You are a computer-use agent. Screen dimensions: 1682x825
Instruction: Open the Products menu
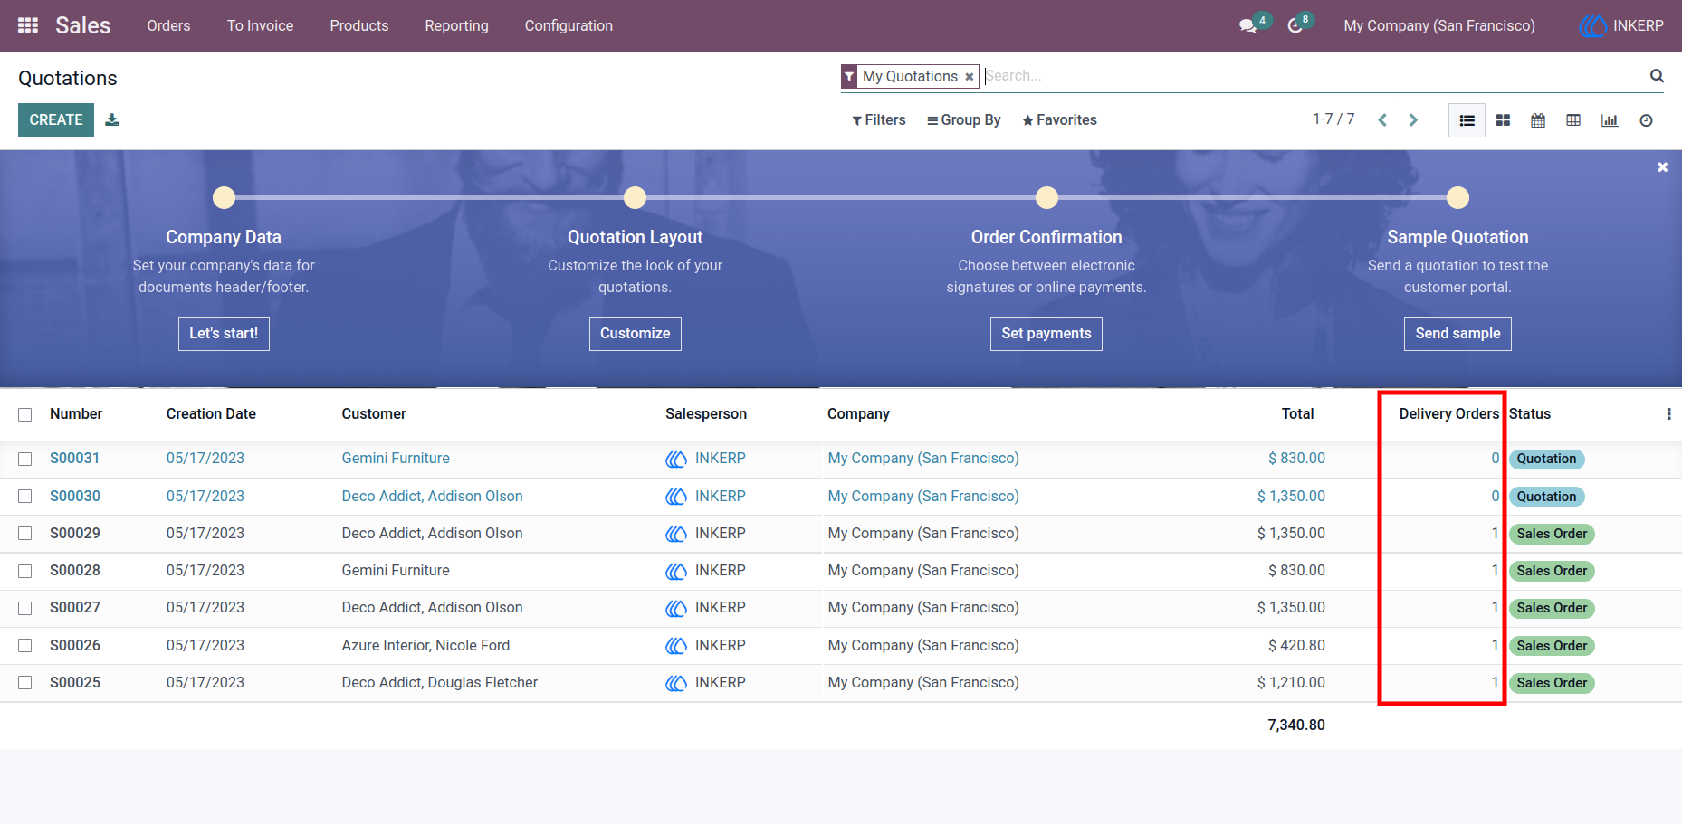tap(359, 25)
